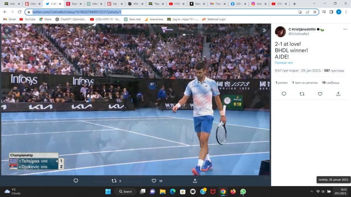Viewport: 351px width, 197px height.
Task: Share the tweet using icon below photo
Action: (x=195, y=181)
